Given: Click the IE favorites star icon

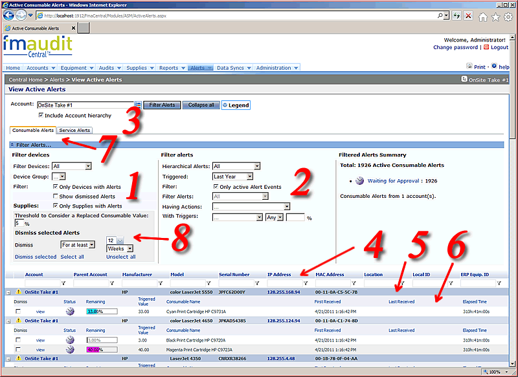Looking at the screenshot, I should (497, 17).
